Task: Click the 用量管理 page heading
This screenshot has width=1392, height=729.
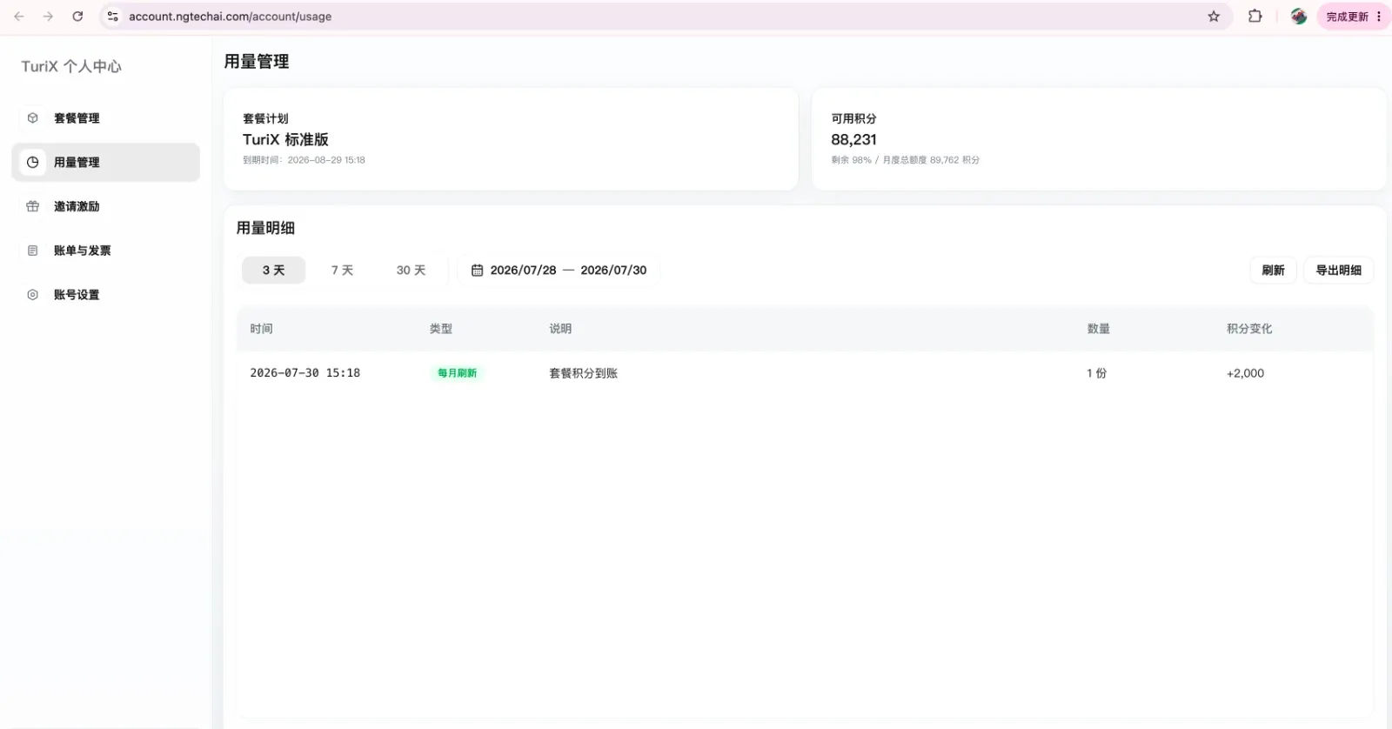Action: click(257, 62)
